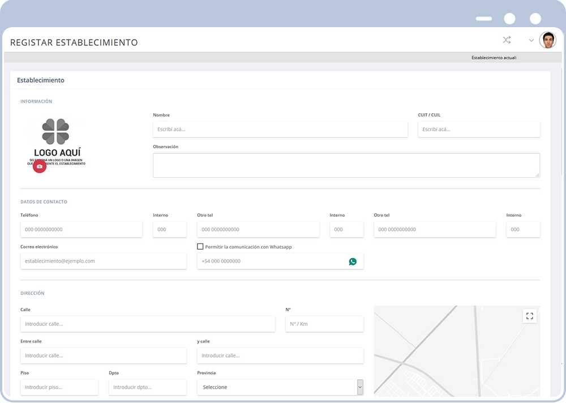This screenshot has height=403, width=566.
Task: Click the red camera upload logo button
Action: pyautogui.click(x=39, y=166)
